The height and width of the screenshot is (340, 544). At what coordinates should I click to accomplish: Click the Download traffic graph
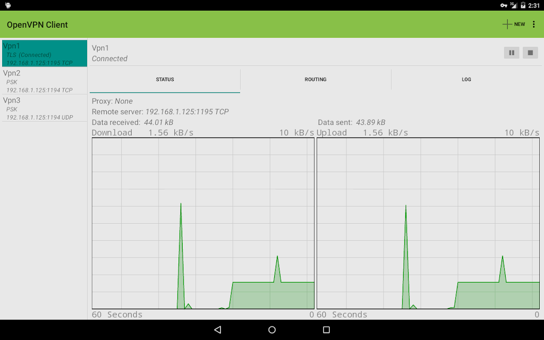pos(203,224)
